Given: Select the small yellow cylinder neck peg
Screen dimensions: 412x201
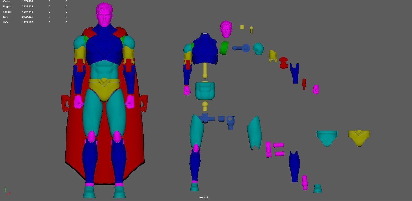Looking at the screenshot, I should coord(242,27).
